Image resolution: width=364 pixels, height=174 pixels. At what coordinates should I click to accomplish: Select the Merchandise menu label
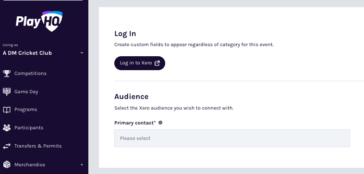[x=30, y=165]
